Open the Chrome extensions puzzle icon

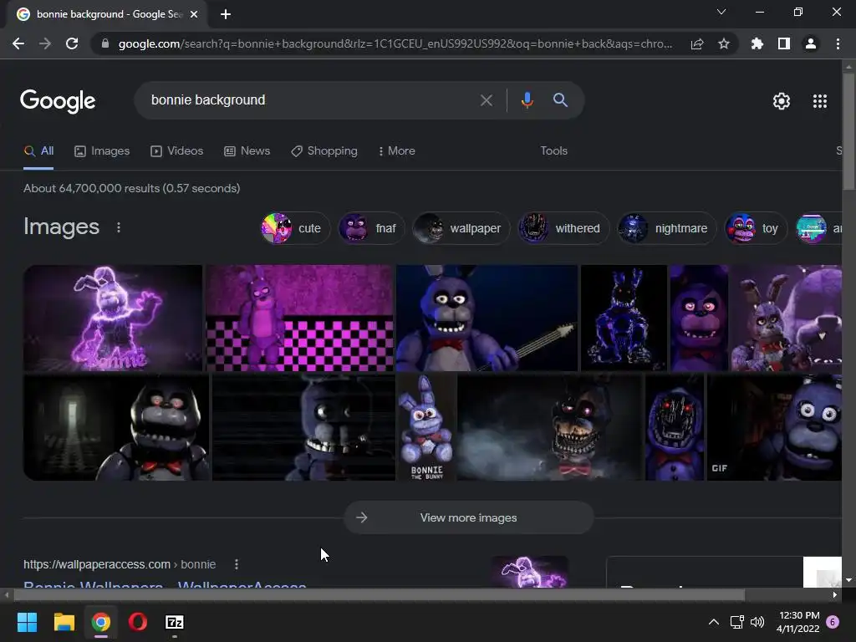757,43
